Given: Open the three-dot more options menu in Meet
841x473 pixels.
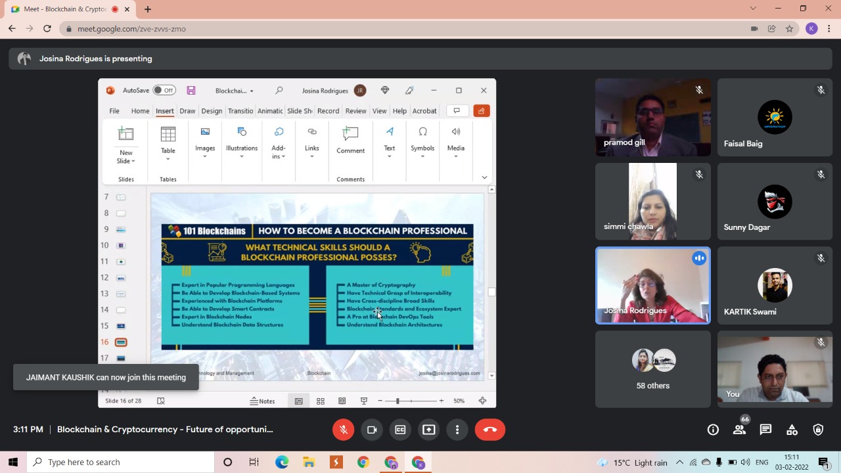Looking at the screenshot, I should point(457,430).
